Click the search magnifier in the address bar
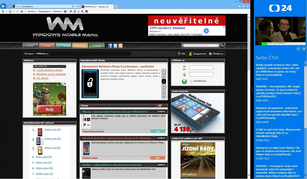Screen dimensions: 307x179 coord(73,6)
